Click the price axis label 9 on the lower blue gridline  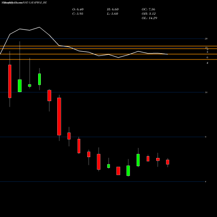(x=206, y=137)
